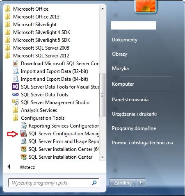The height and width of the screenshot is (196, 185).
Task: Open Programy domyślne
Action: [x=134, y=128]
